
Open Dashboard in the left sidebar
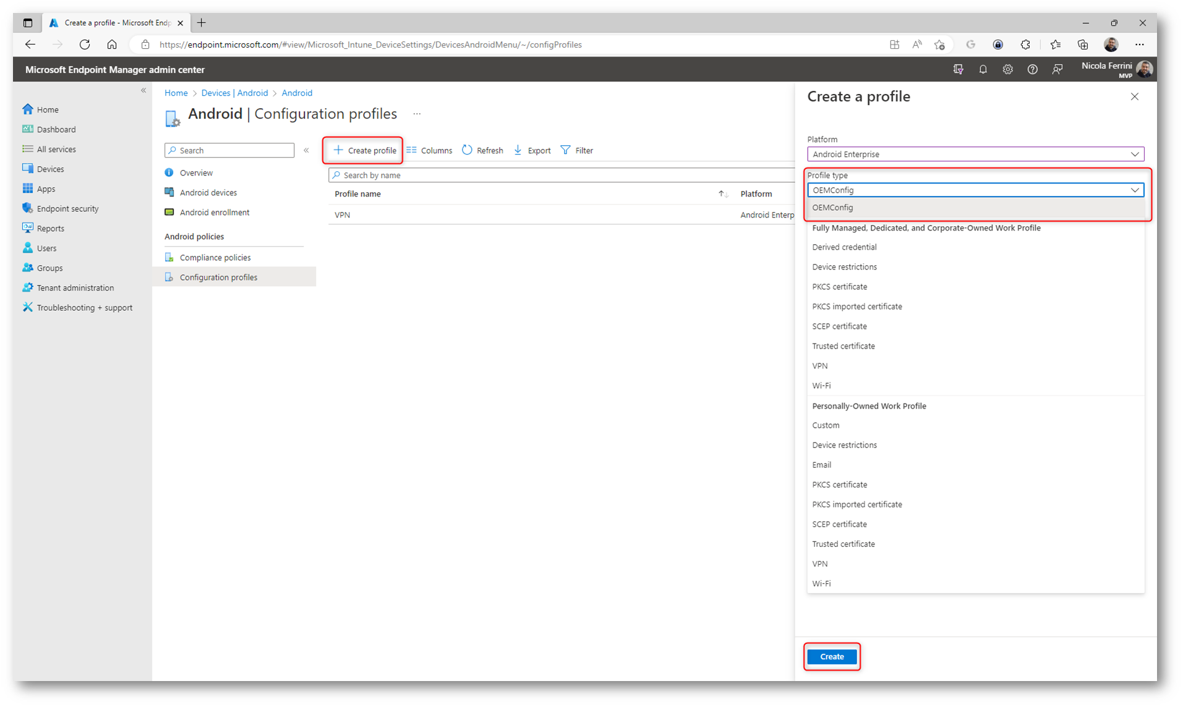coord(49,129)
